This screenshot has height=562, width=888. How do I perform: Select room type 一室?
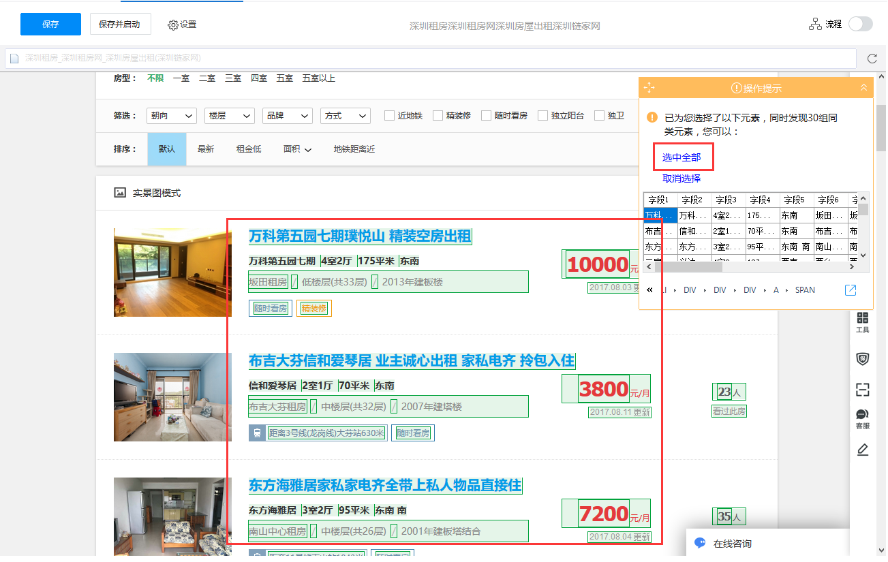[x=181, y=78]
